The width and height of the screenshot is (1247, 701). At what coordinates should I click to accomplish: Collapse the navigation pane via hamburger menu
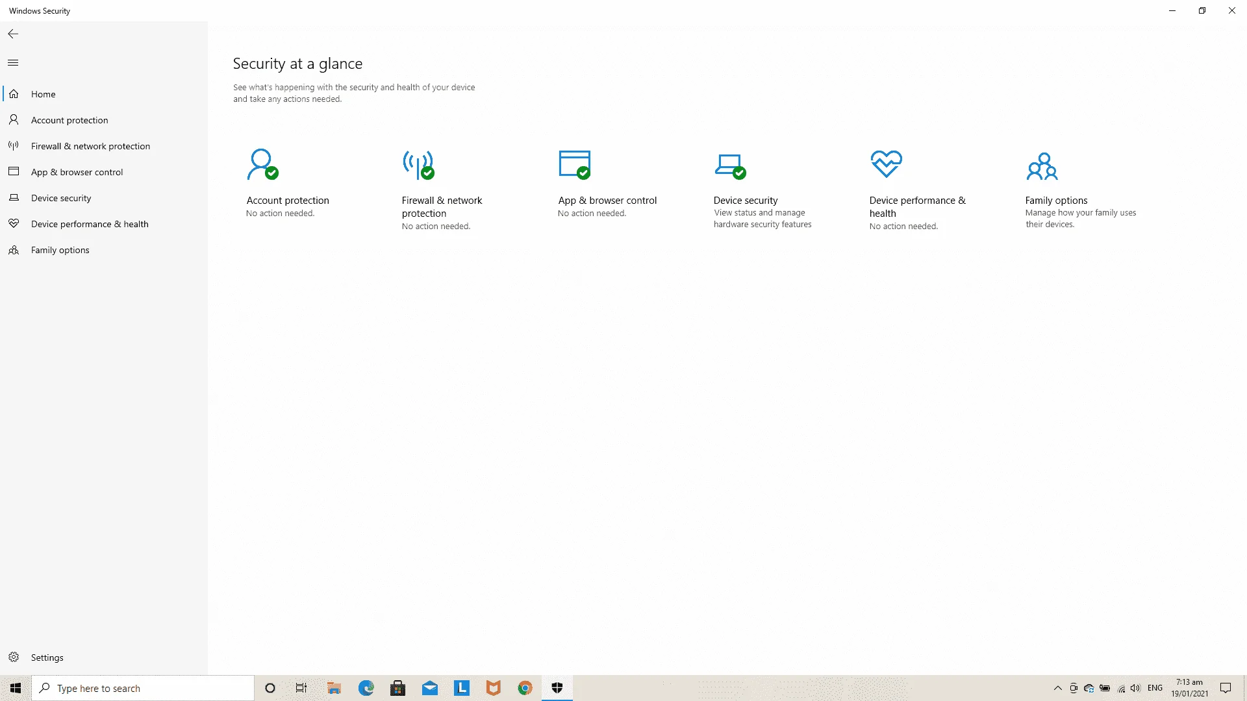pos(13,63)
